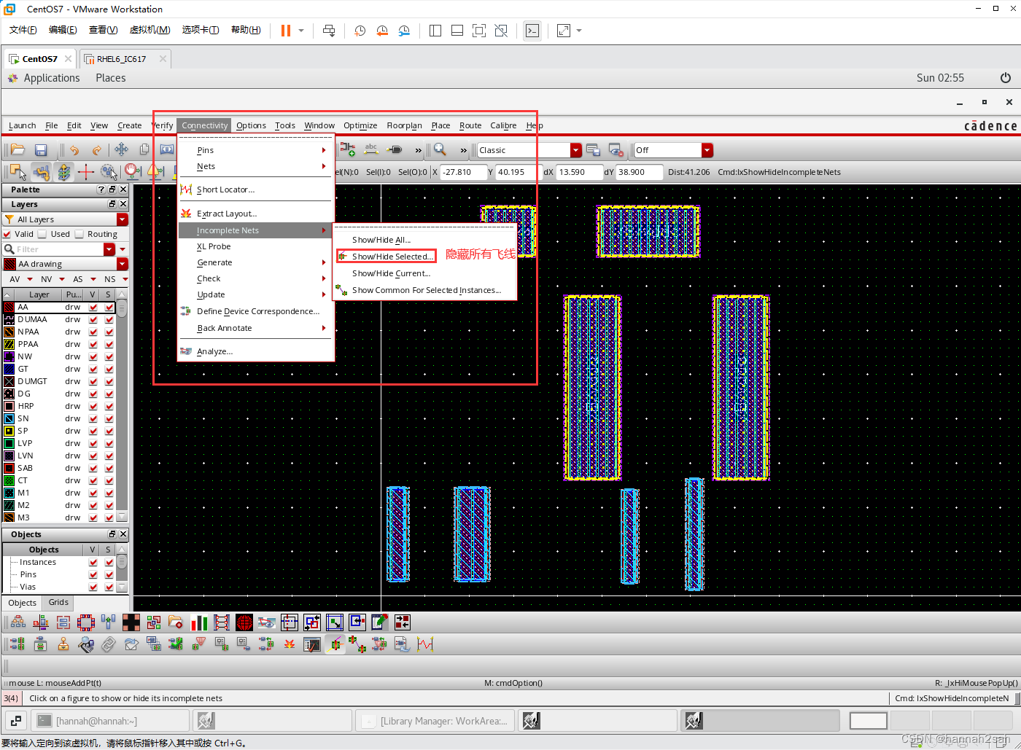Click the eye visibility icon in bottom toolbar
Viewport: 1021px width, 750px height.
click(267, 622)
